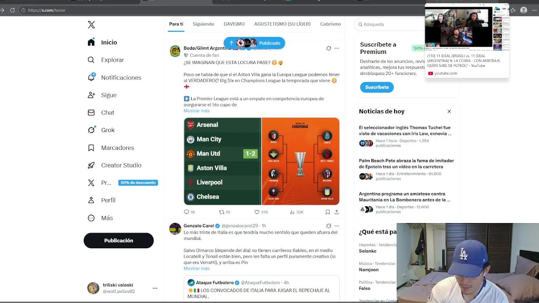Expand Mostrar más on Gonzalo Carol post
The image size is (539, 303).
197,268
